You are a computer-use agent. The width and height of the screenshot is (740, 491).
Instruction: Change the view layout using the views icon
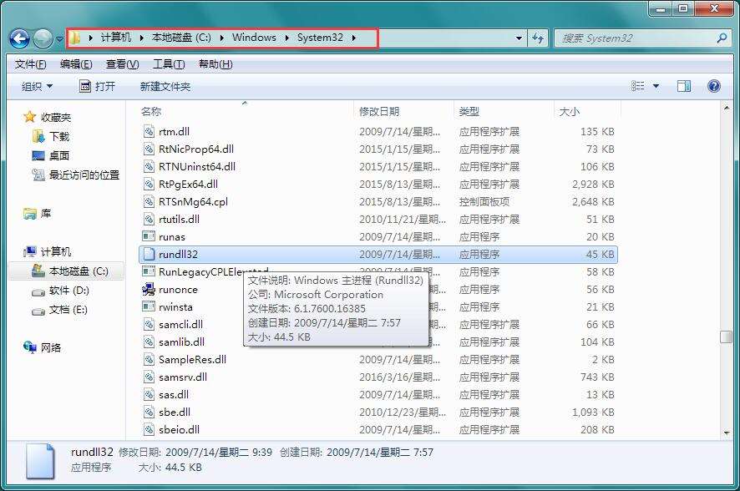(638, 86)
